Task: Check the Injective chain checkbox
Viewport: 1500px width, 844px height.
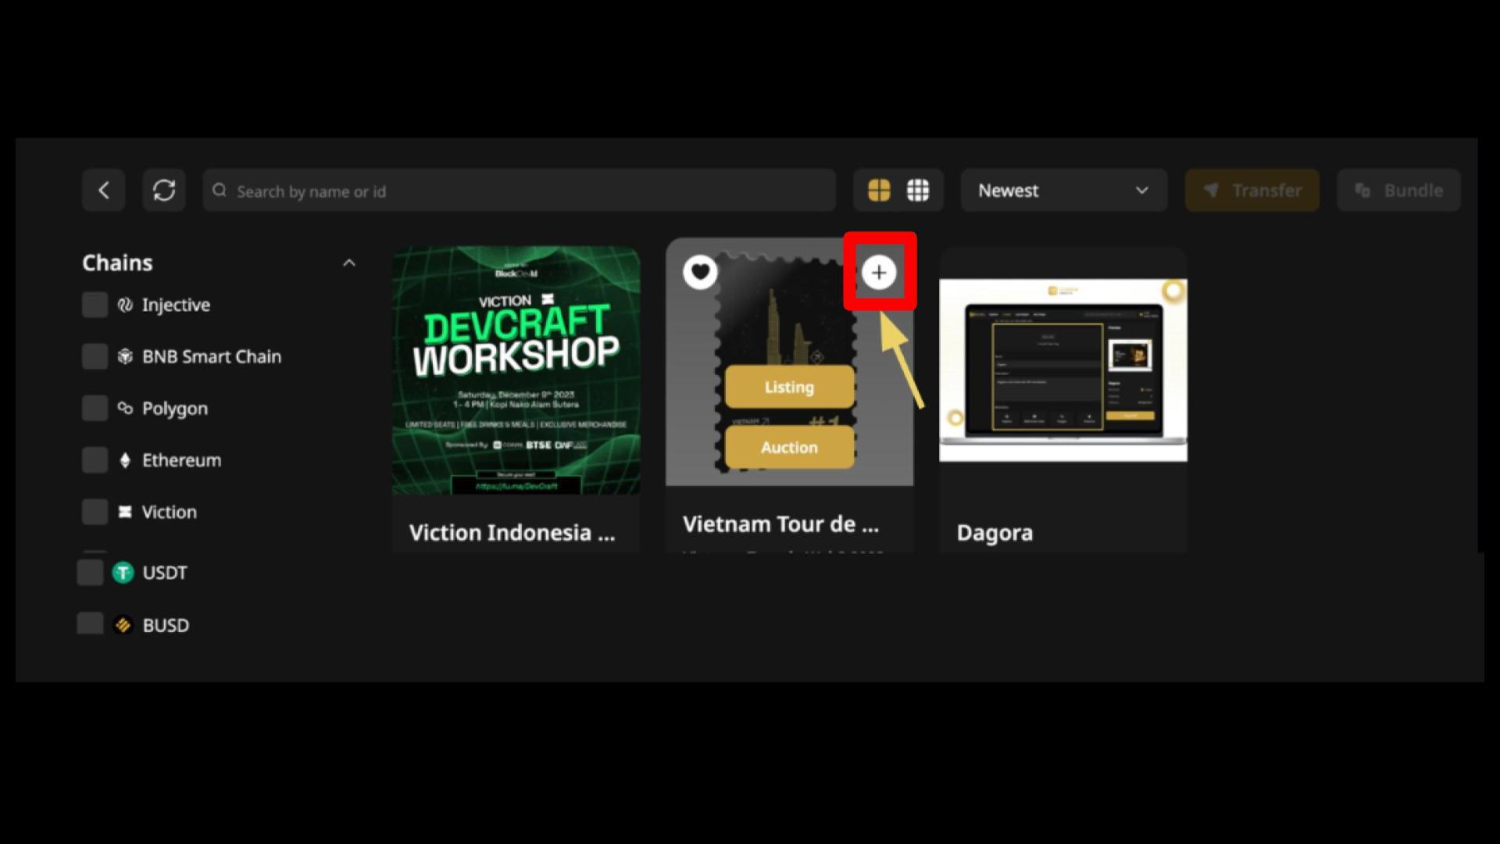Action: (95, 305)
